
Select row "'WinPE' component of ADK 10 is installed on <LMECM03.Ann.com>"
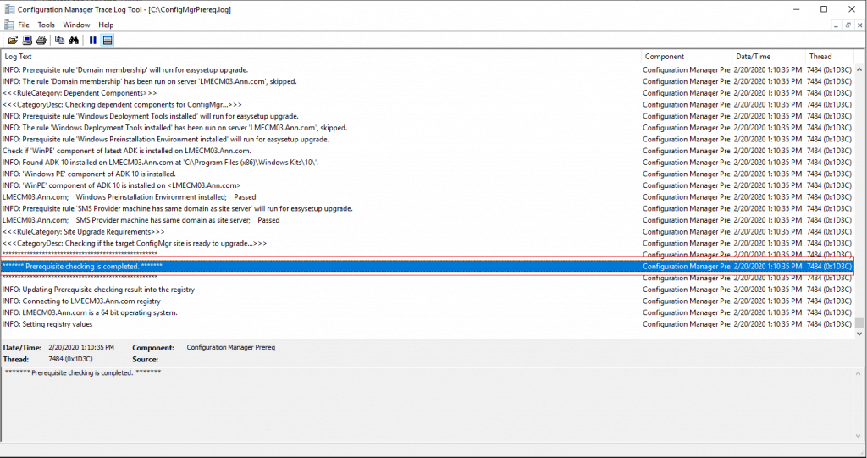(428, 185)
